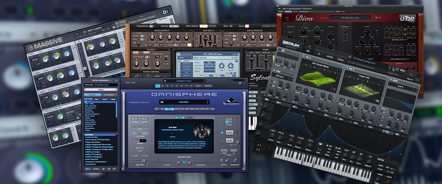Click the Sustain pedal icon in Omnisphere
The height and width of the screenshot is (184, 442).
click(x=227, y=161)
